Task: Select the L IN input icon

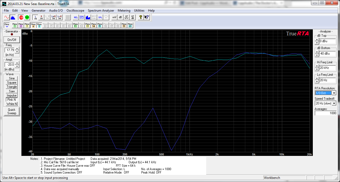Action: [x=35, y=17]
